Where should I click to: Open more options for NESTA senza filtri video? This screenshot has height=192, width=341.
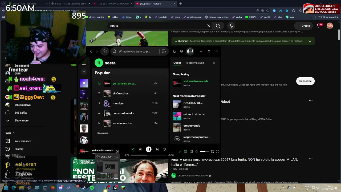[311, 159]
